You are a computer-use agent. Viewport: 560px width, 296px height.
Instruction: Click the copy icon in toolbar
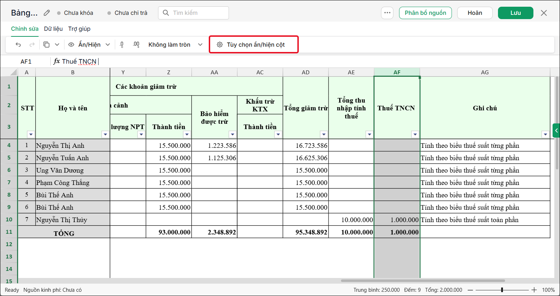pyautogui.click(x=46, y=45)
